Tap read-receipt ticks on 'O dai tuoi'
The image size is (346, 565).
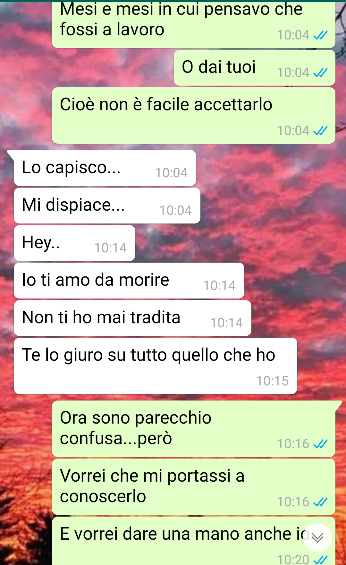(320, 73)
